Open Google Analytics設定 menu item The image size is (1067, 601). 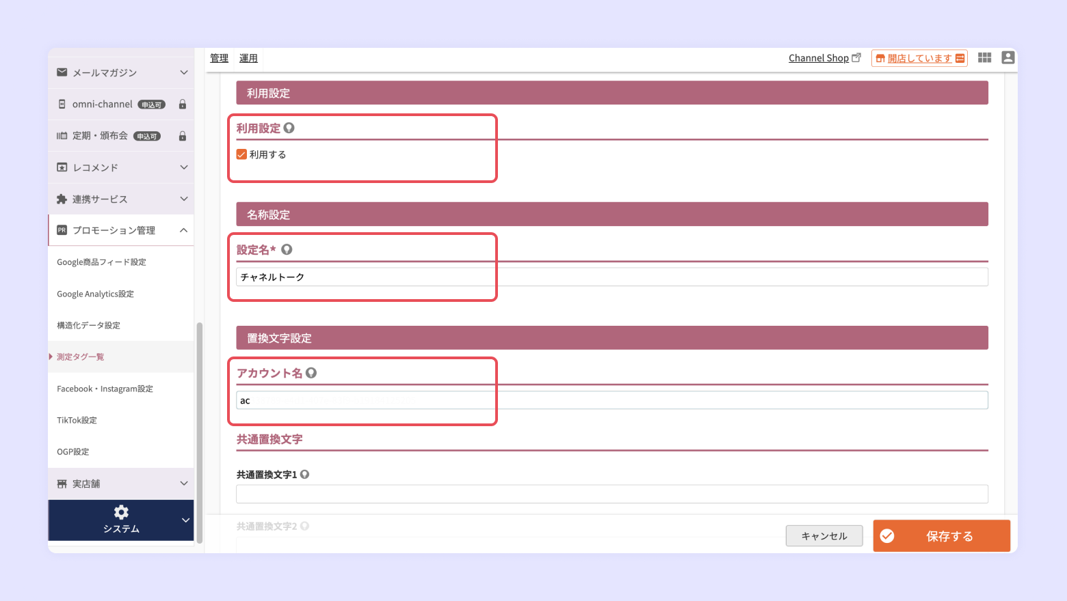pyautogui.click(x=95, y=294)
